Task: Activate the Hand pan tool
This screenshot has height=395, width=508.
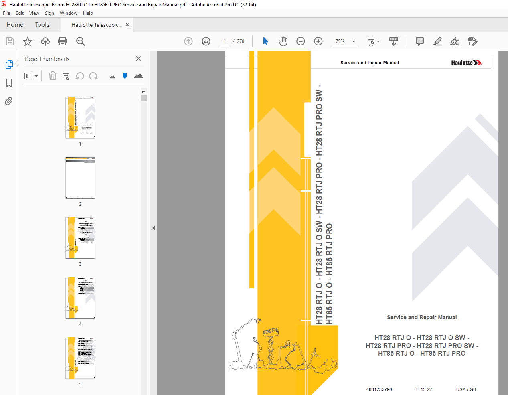Action: (283, 41)
